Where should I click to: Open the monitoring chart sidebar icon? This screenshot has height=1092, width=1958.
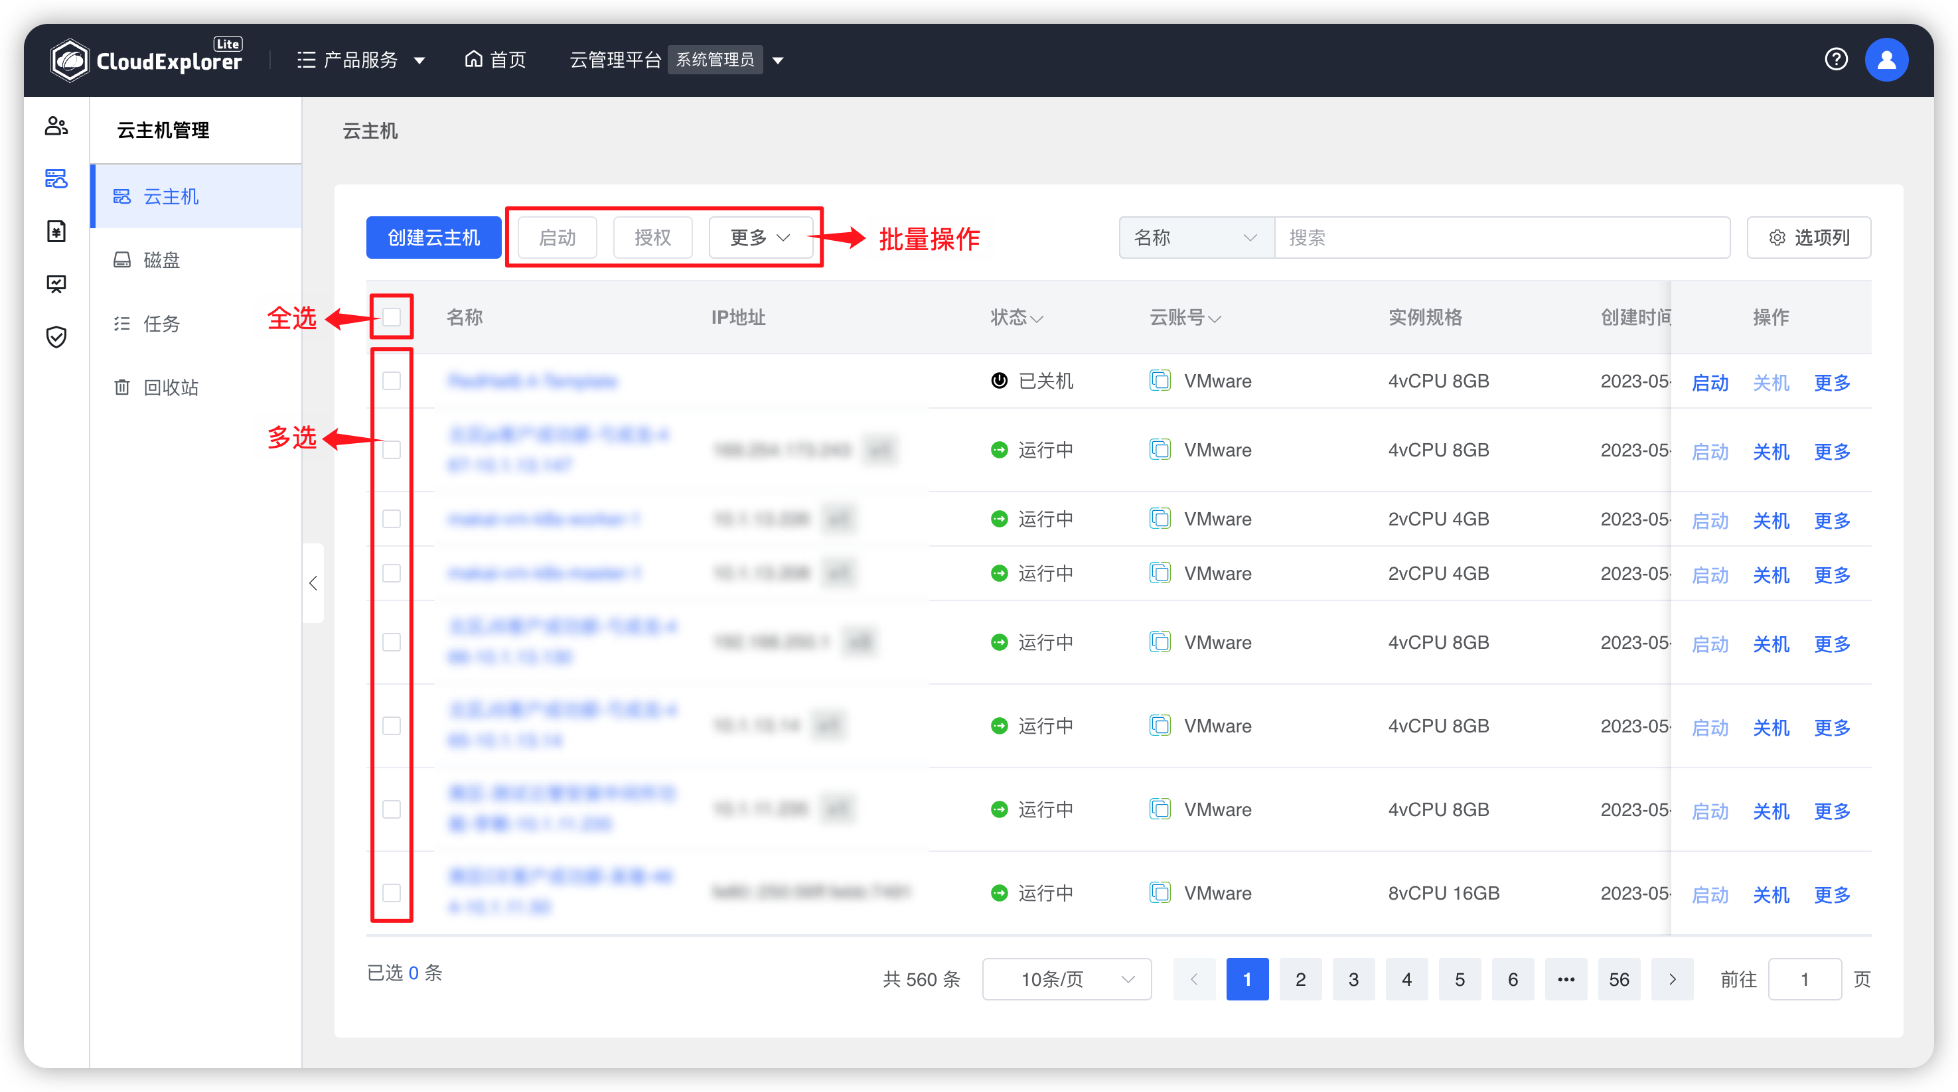[56, 283]
